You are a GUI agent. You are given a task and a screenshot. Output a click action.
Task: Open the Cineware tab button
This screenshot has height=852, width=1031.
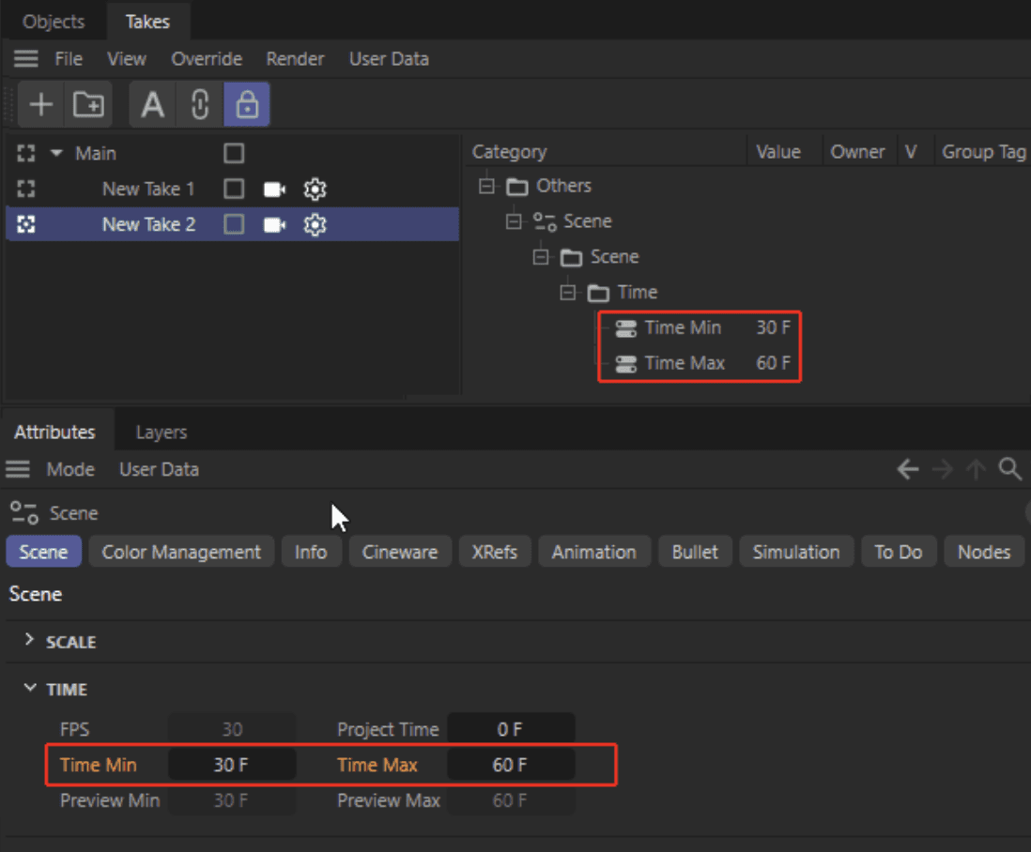point(400,552)
